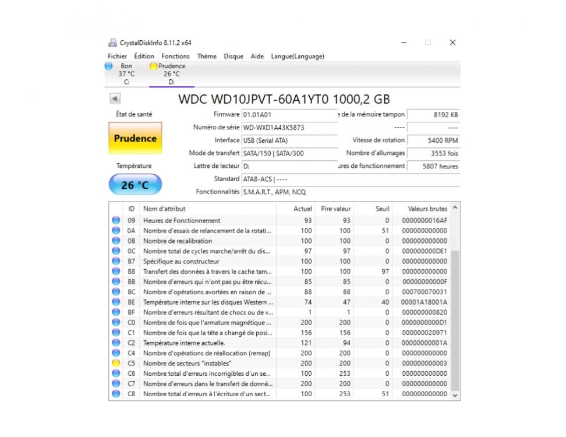Screen dimensions: 566x437
Task: Open the Thème menu
Action: (x=207, y=57)
